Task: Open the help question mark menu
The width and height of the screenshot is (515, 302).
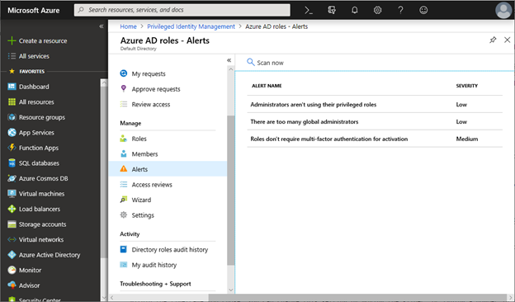Action: click(x=401, y=10)
